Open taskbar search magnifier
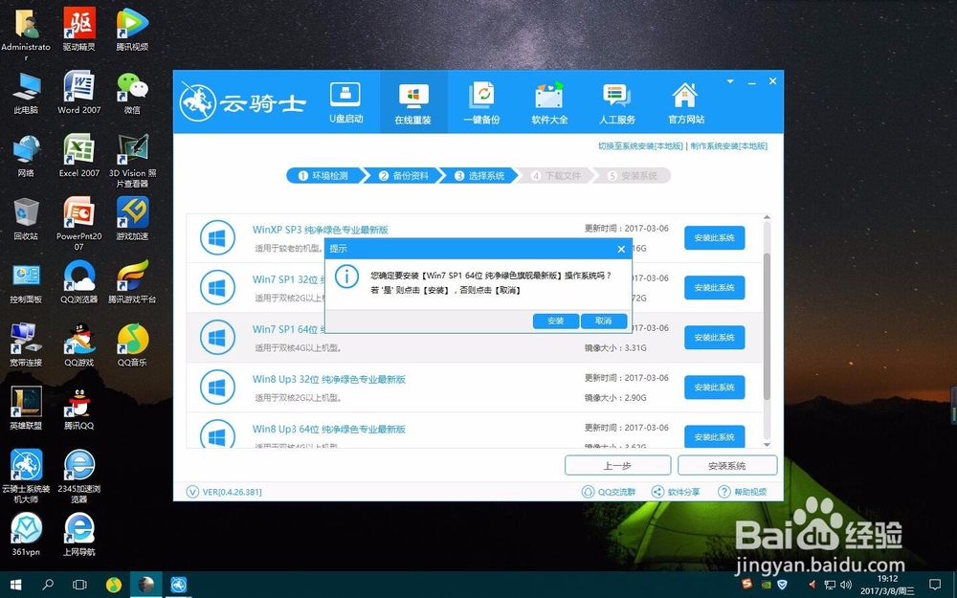 pos(48,585)
